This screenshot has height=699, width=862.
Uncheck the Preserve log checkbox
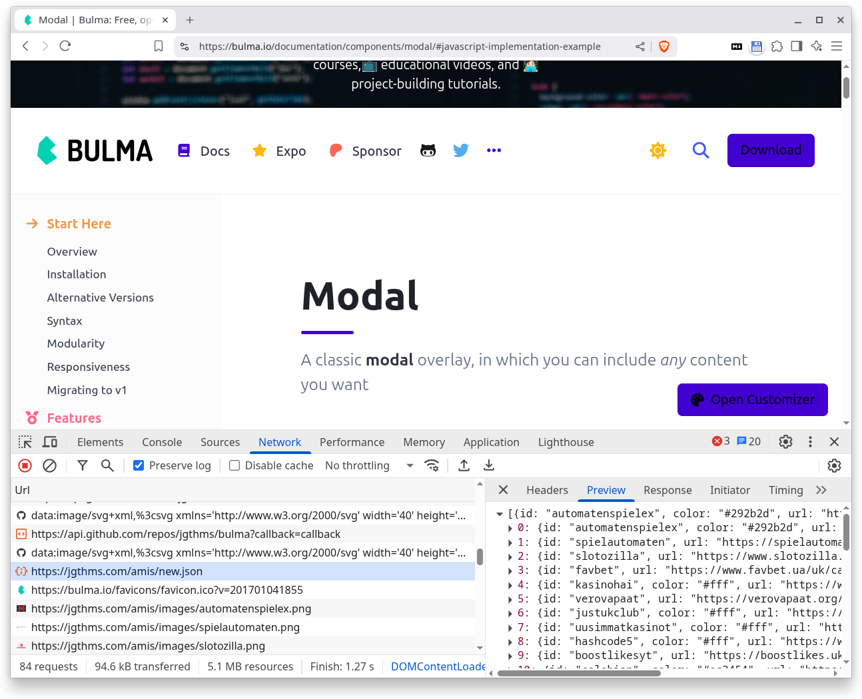(x=139, y=465)
